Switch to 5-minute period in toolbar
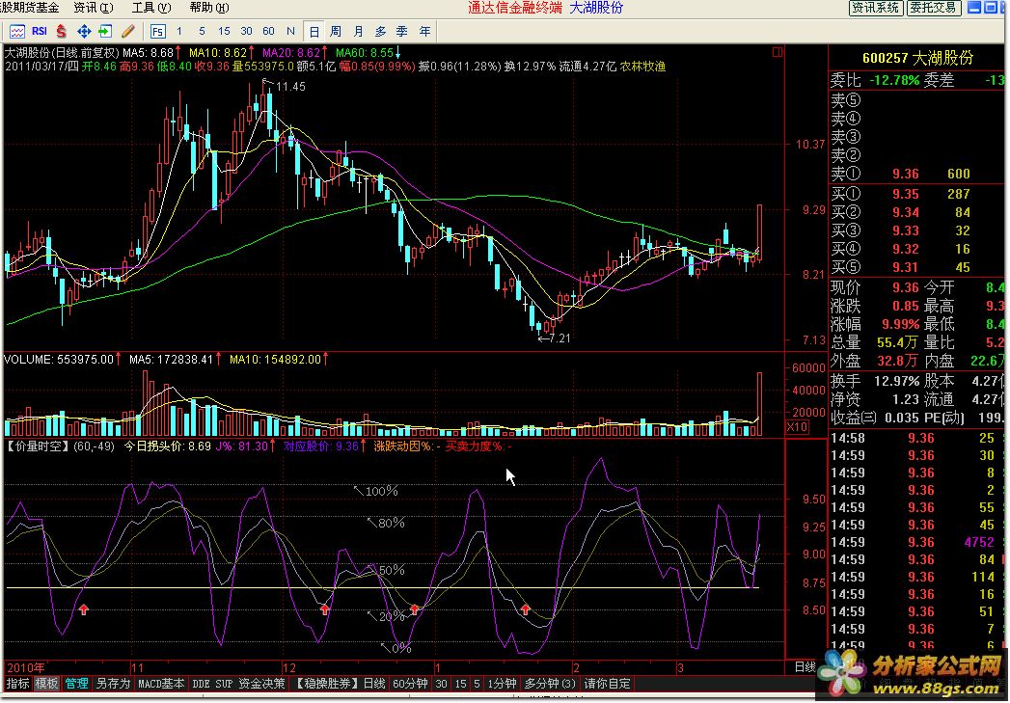The image size is (1010, 703). (x=202, y=31)
